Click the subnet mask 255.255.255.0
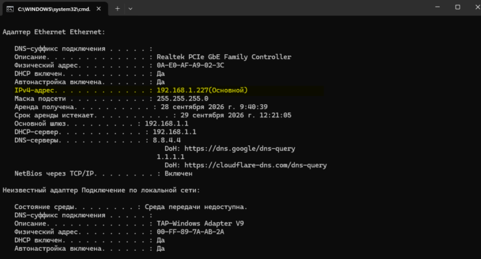 point(183,99)
